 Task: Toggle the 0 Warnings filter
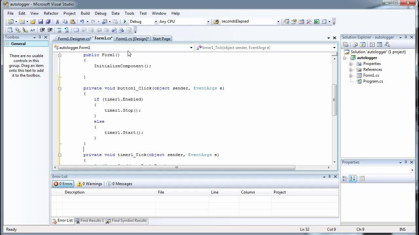click(x=90, y=184)
